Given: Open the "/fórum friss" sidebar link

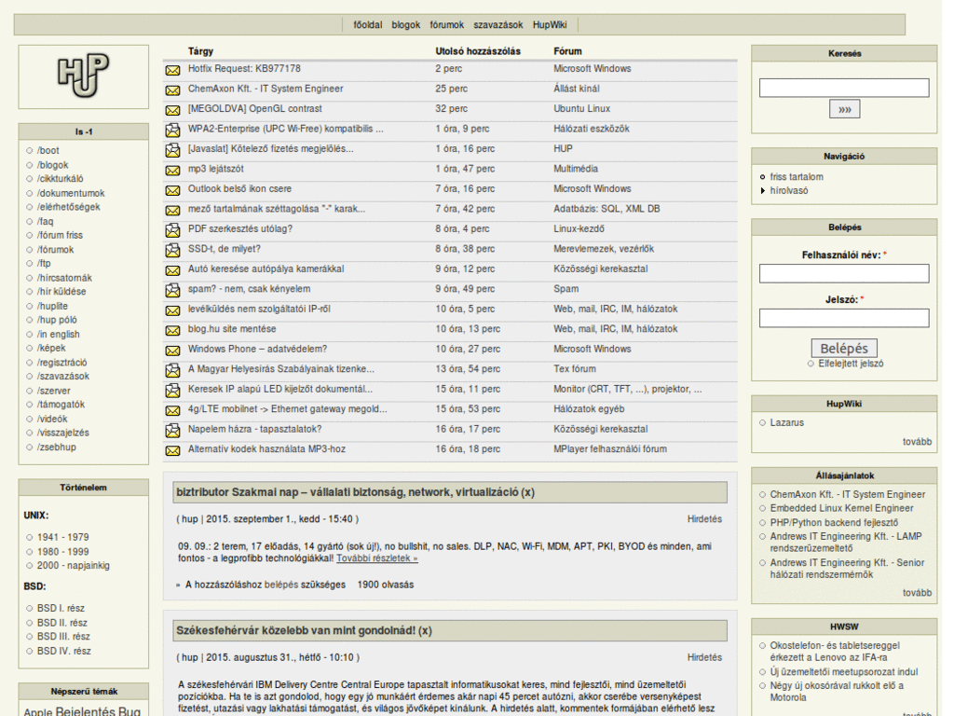Looking at the screenshot, I should click(60, 235).
